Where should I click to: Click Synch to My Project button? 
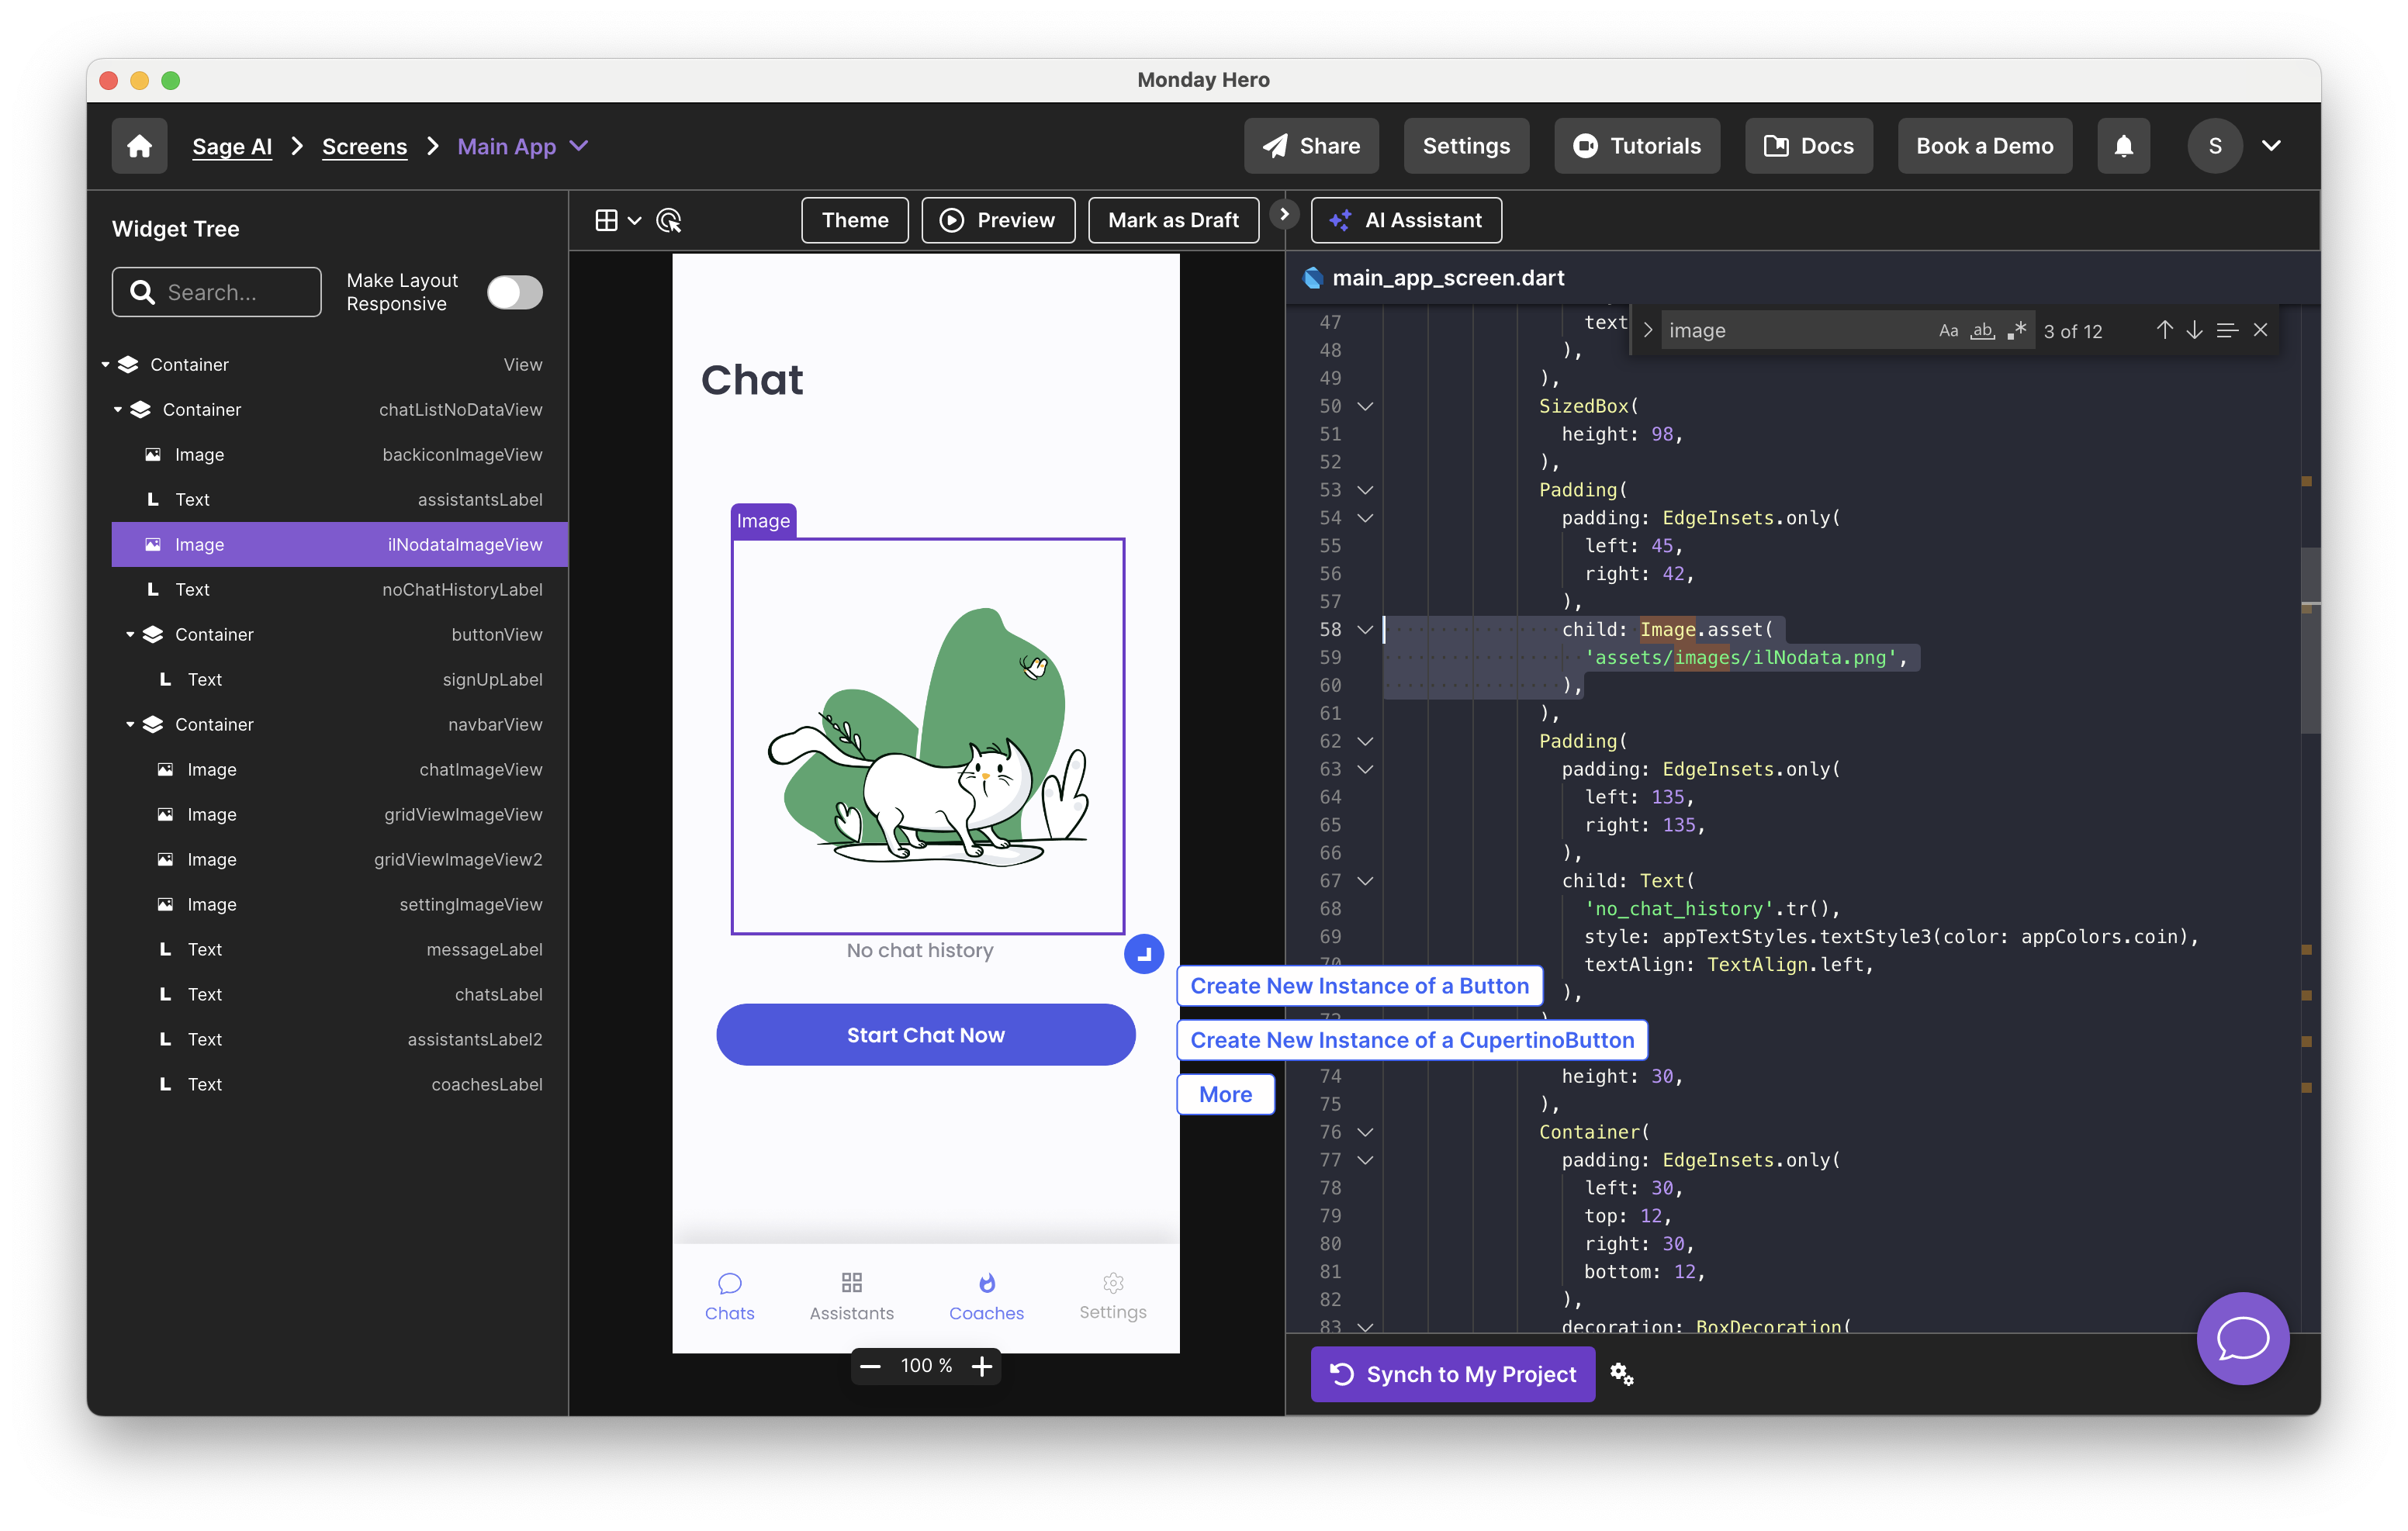coord(1452,1374)
